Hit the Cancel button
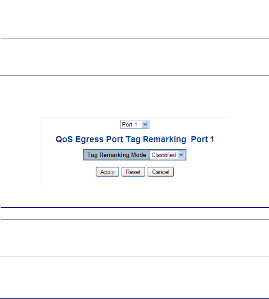 (161, 172)
